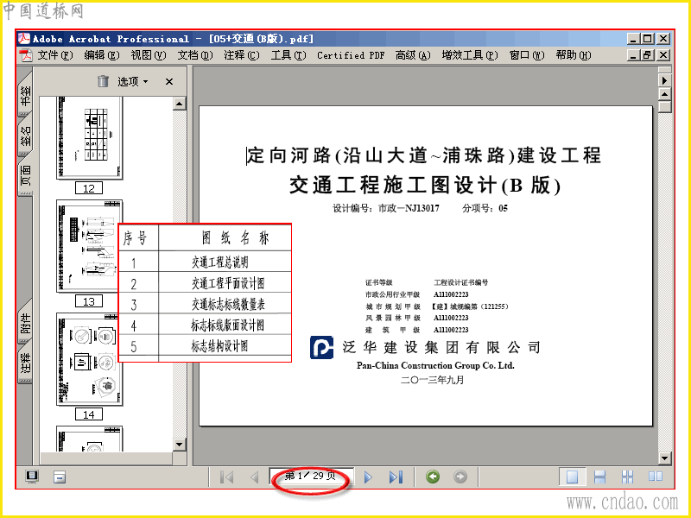Click the green previous view arrow

[433, 477]
